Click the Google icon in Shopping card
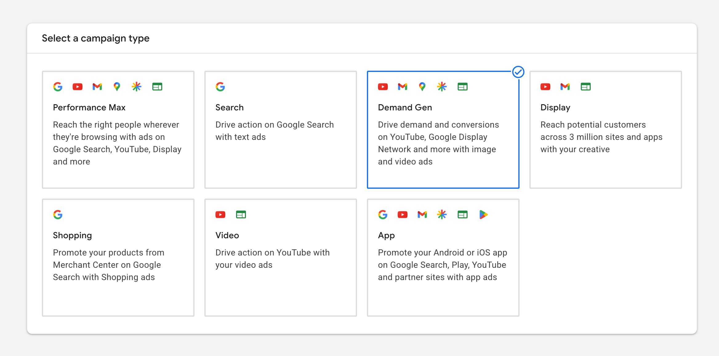Screen dimensions: 719x356 (x=58, y=215)
